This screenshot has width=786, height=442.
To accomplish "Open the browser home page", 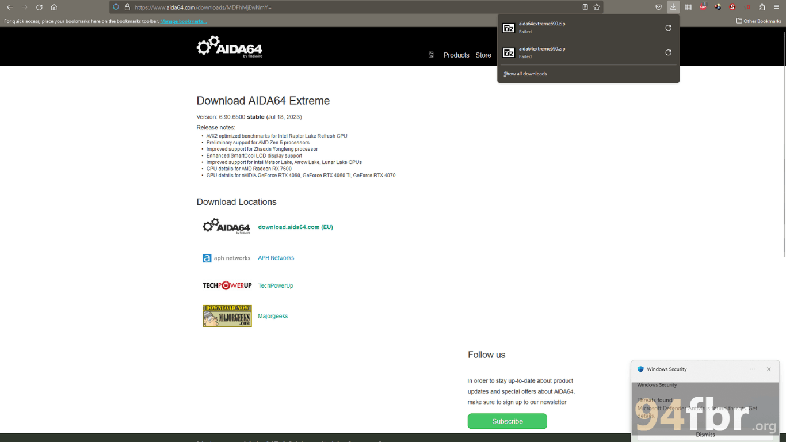I will 54,7.
